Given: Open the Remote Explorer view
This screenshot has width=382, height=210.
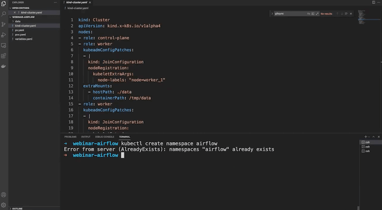Looking at the screenshot, I should pos(4,45).
